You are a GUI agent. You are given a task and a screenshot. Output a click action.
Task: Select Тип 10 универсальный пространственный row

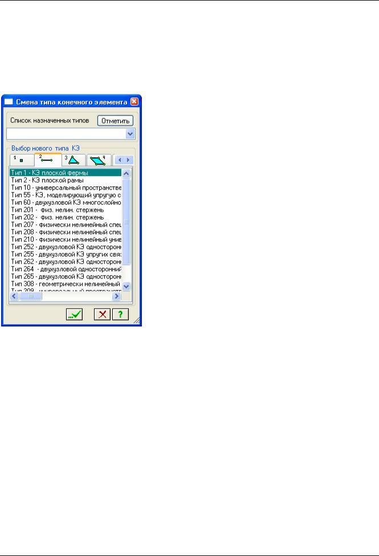point(66,187)
